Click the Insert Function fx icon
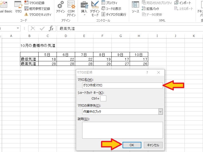 [51, 28]
